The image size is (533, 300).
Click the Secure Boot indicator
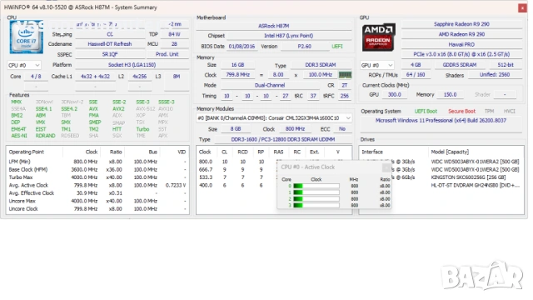tap(461, 111)
